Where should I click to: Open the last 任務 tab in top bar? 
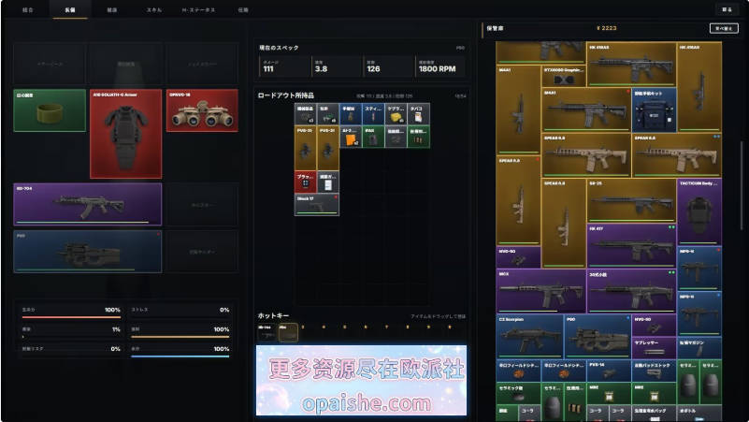(243, 10)
